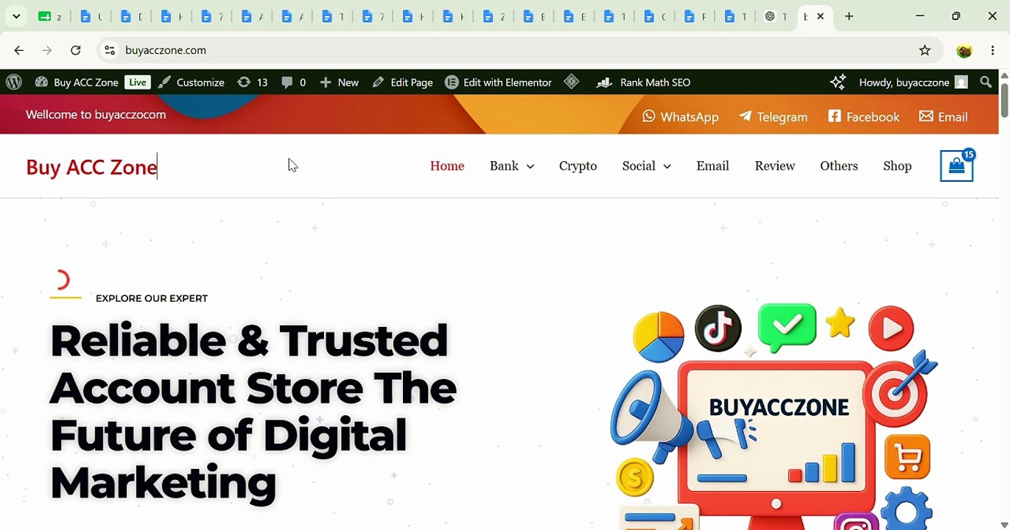1010x530 pixels.
Task: Open the WhatsApp contact link
Action: [x=681, y=116]
